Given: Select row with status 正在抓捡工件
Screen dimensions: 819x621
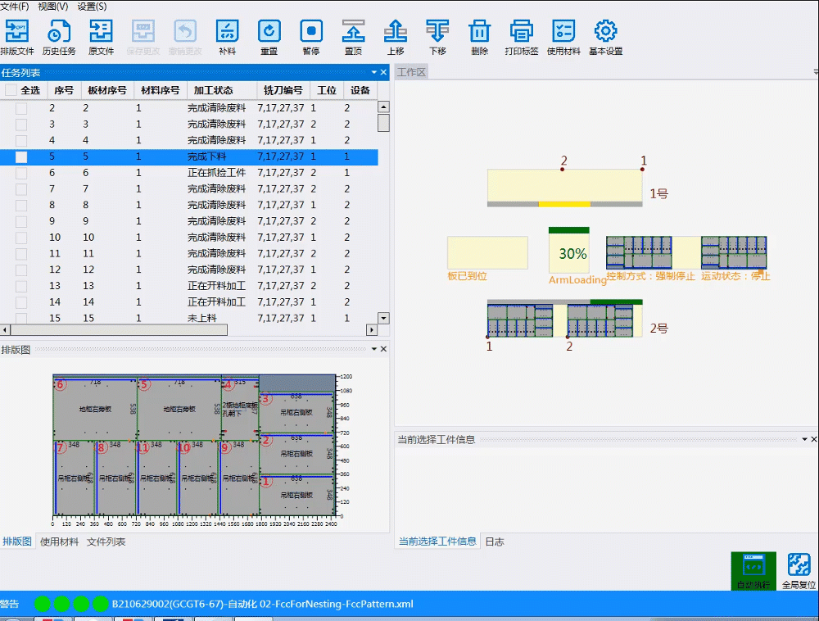Looking at the screenshot, I should [x=189, y=173].
